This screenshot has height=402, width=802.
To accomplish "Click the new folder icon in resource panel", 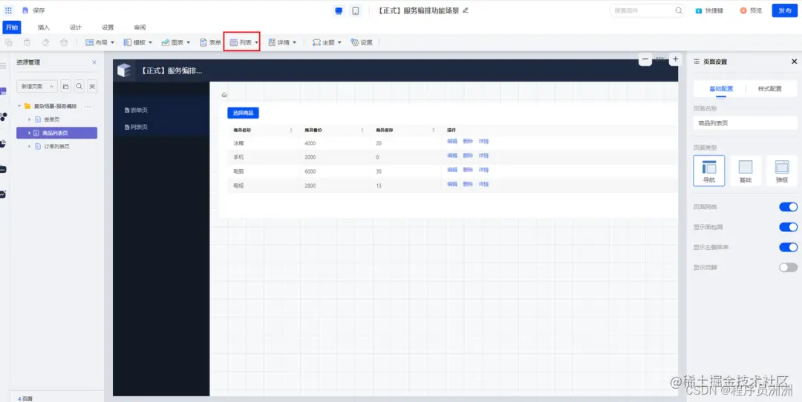I will (65, 86).
